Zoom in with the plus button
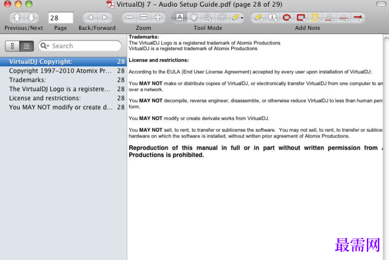This screenshot has width=389, height=260. [158, 17]
